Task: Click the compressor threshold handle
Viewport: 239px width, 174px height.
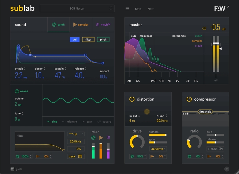Action: coord(205,112)
